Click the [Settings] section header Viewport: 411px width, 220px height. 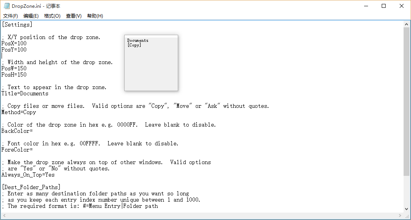click(17, 25)
